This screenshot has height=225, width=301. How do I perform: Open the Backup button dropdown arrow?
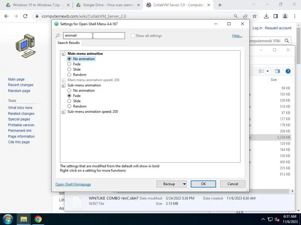184,184
